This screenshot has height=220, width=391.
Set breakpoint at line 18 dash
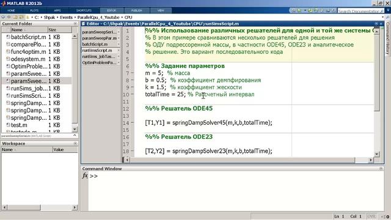pyautogui.click(x=133, y=151)
